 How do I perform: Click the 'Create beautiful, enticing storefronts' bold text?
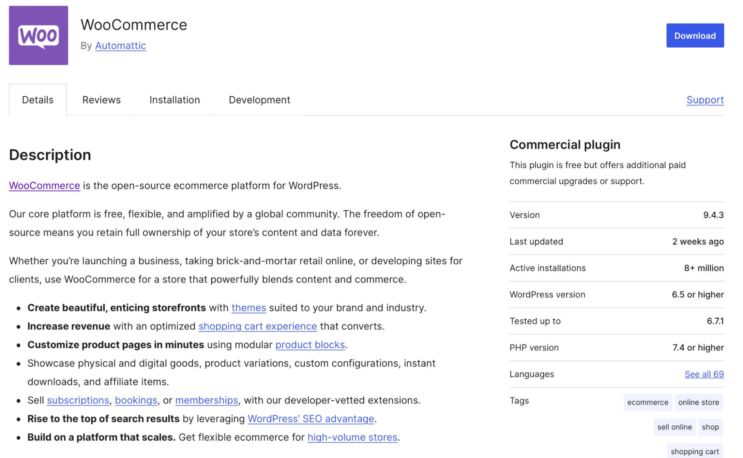click(116, 308)
